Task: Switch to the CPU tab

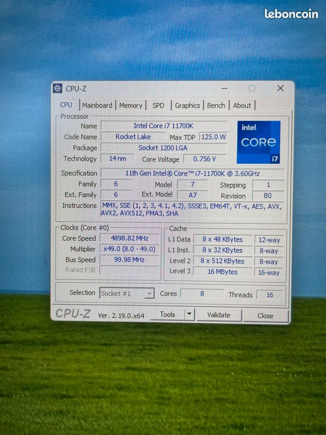Action: [x=66, y=105]
